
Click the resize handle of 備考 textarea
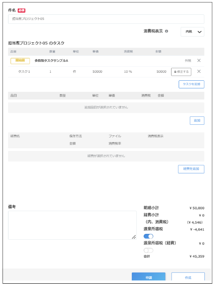[x=134, y=237]
